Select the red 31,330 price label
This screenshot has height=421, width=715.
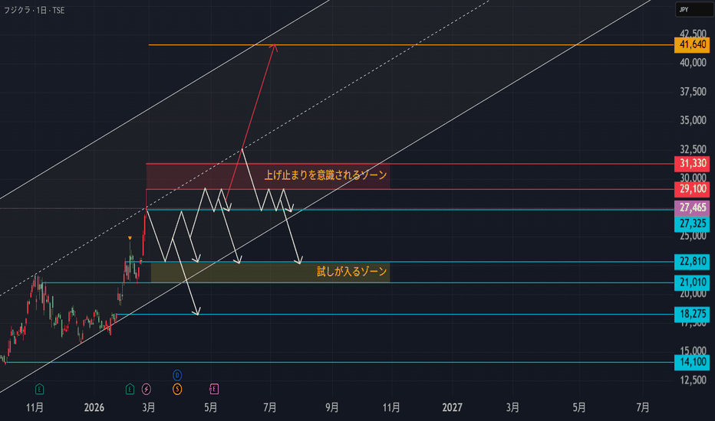pyautogui.click(x=692, y=163)
